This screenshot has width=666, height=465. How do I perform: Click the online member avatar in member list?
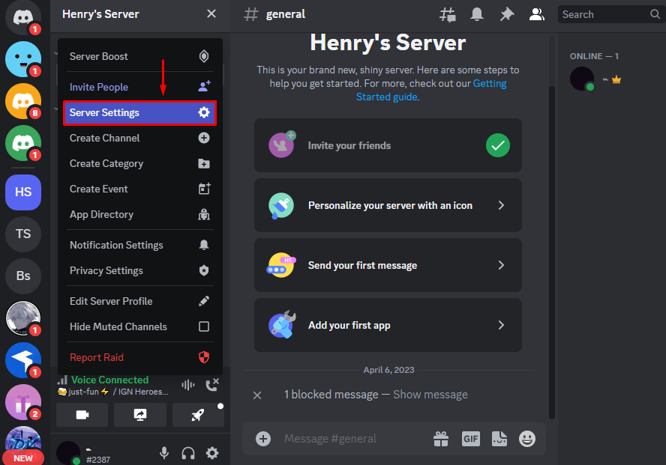pos(582,79)
